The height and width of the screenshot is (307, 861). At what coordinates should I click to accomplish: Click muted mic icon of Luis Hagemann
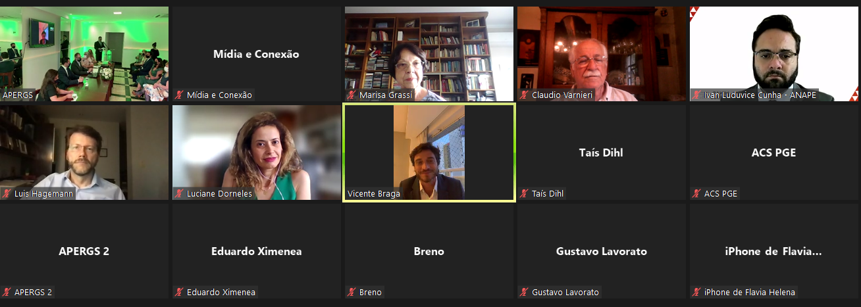click(7, 194)
